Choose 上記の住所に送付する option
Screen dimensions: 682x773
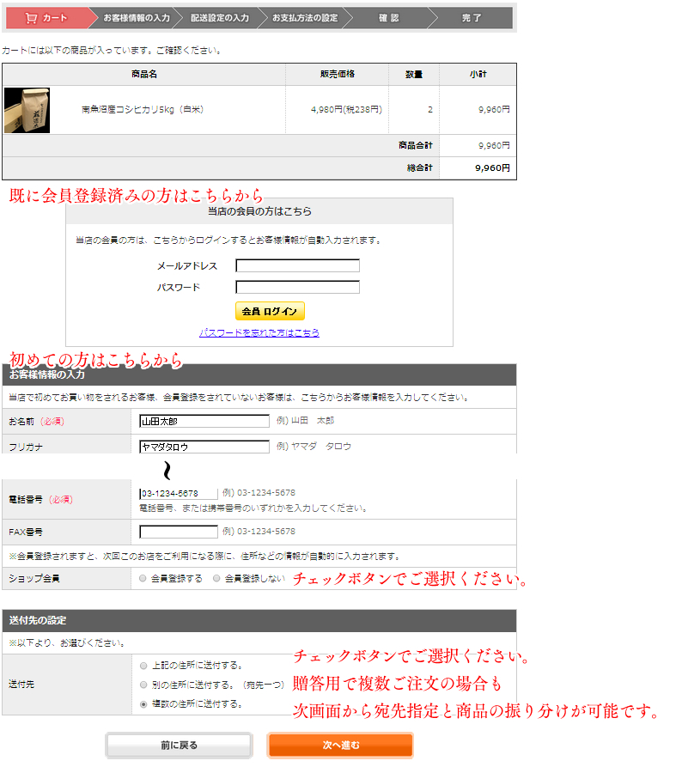coord(143,665)
